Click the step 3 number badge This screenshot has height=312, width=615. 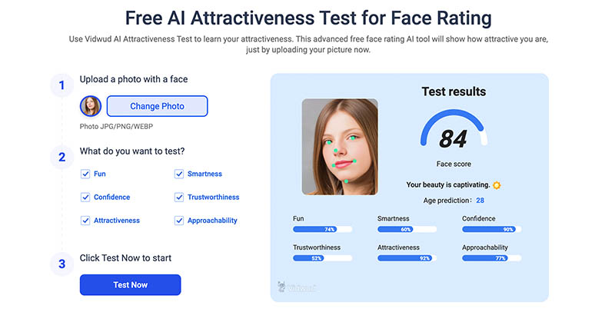[x=61, y=264]
